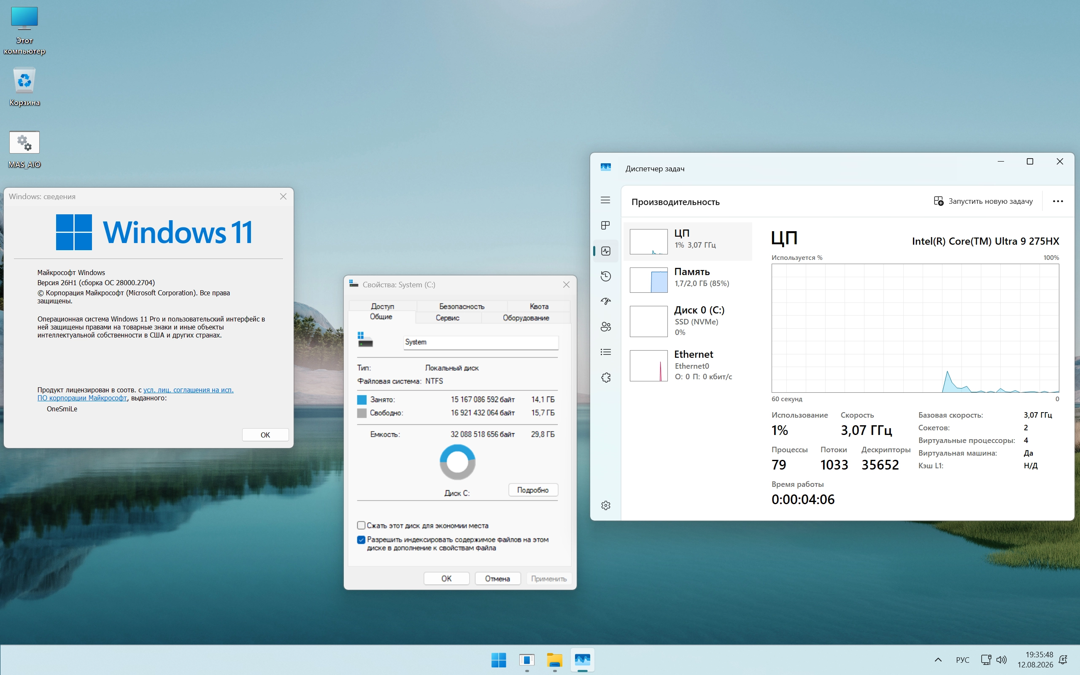Open File Explorer from the taskbar
This screenshot has width=1080, height=675.
pyautogui.click(x=555, y=660)
